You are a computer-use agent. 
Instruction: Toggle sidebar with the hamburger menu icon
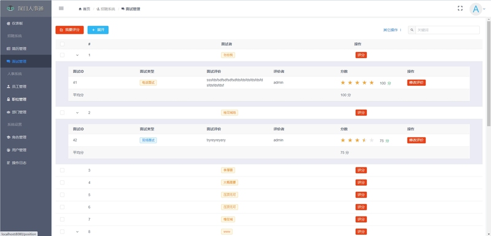61,9
